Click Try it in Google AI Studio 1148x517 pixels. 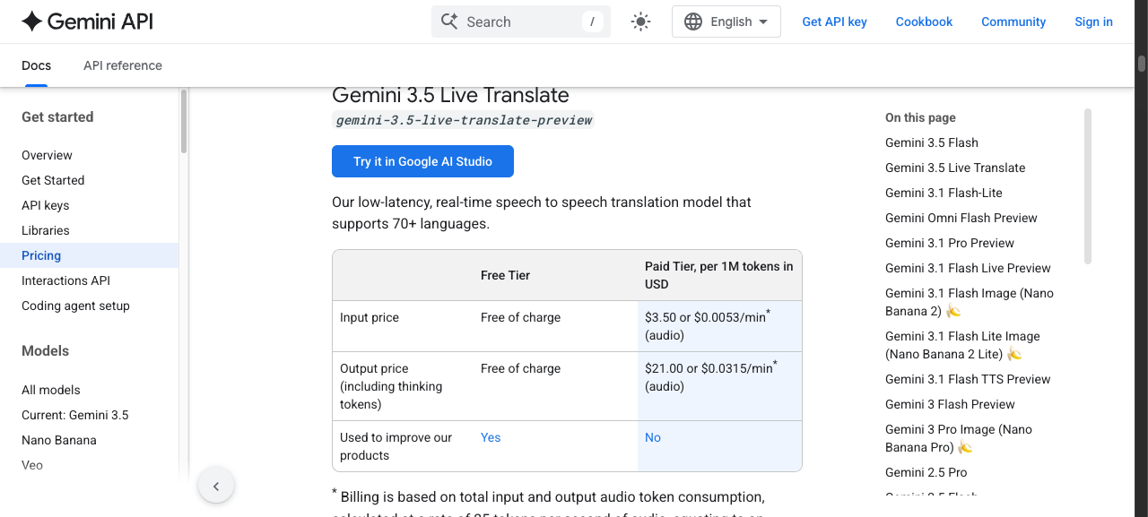(422, 161)
